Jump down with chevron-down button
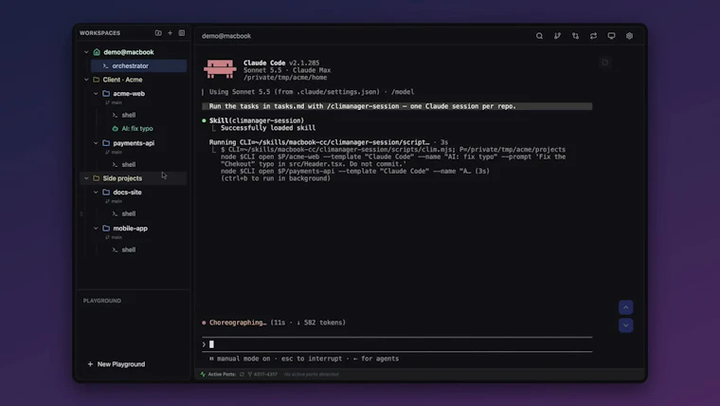Screen dimensions: 720x406 [x=625, y=325]
